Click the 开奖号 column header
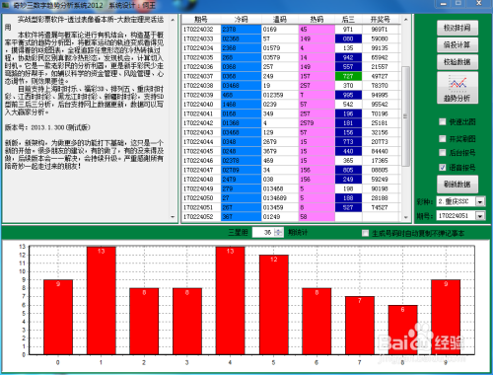 click(381, 19)
